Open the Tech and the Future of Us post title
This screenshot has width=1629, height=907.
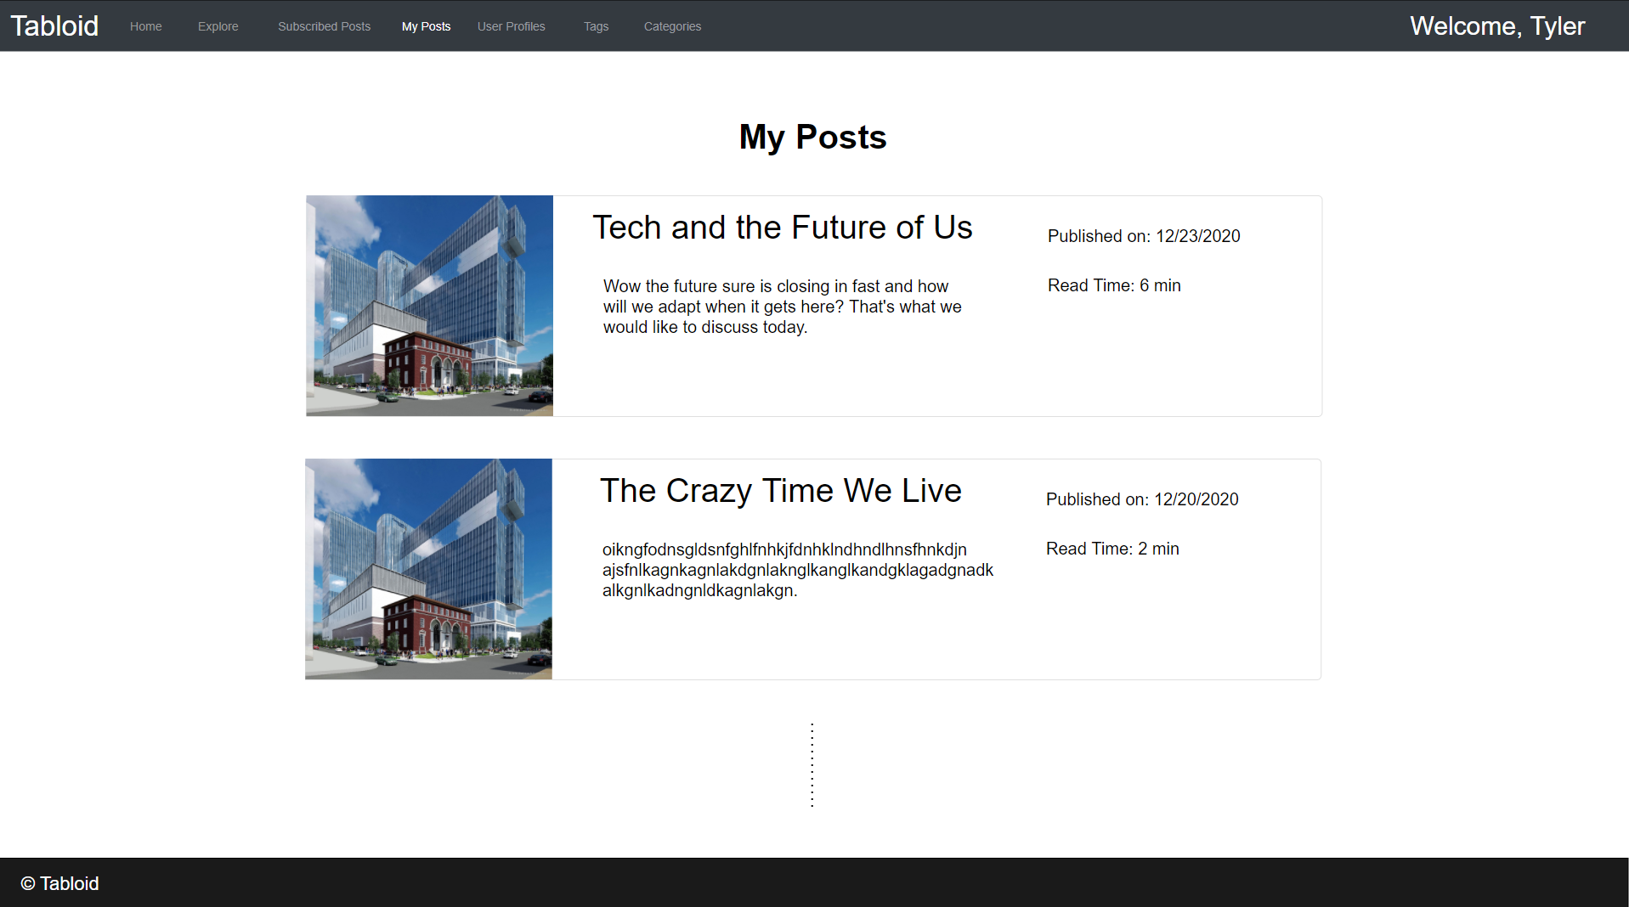[783, 227]
